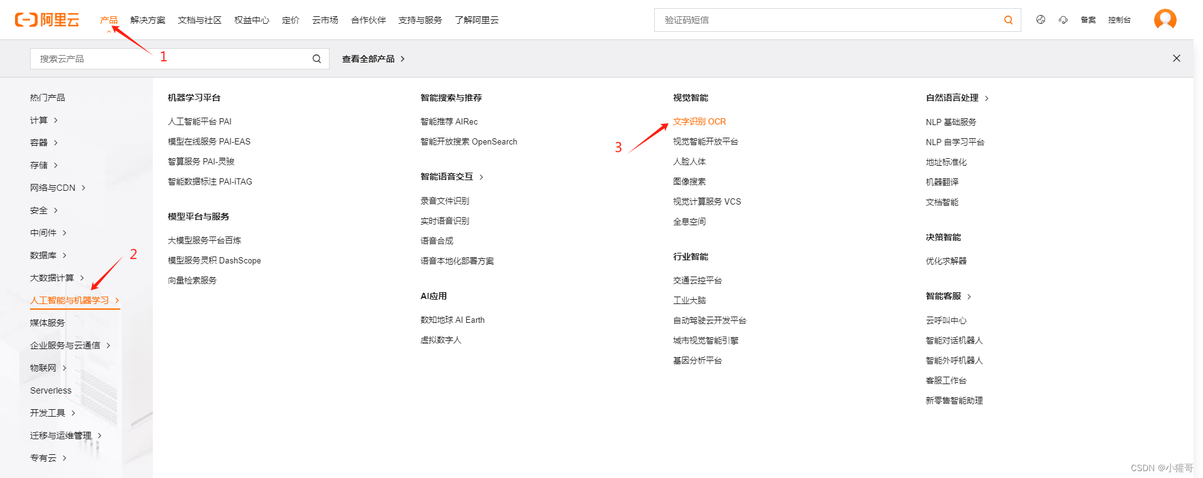This screenshot has height=478, width=1203.
Task: Open 视觉智能开放平台
Action: (x=706, y=141)
